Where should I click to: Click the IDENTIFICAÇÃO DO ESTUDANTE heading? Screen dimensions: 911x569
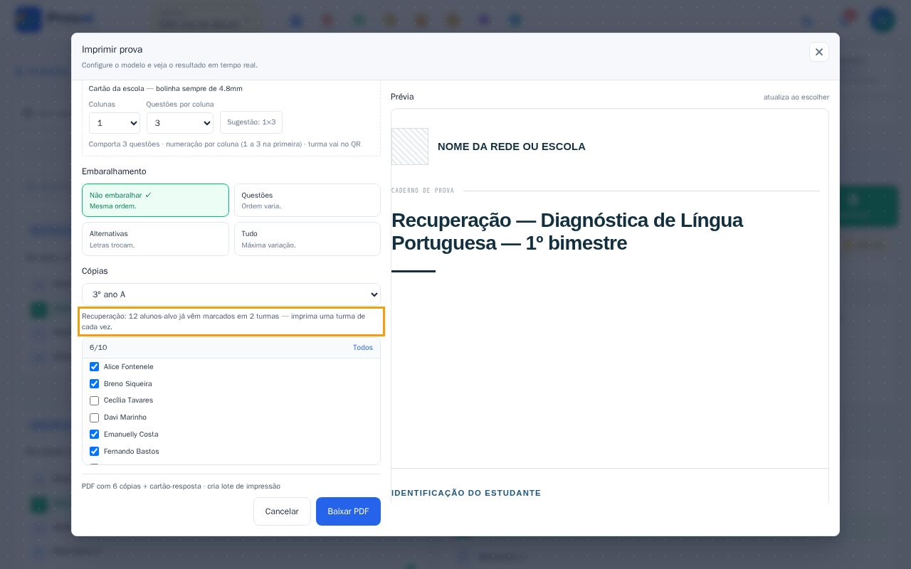point(466,493)
